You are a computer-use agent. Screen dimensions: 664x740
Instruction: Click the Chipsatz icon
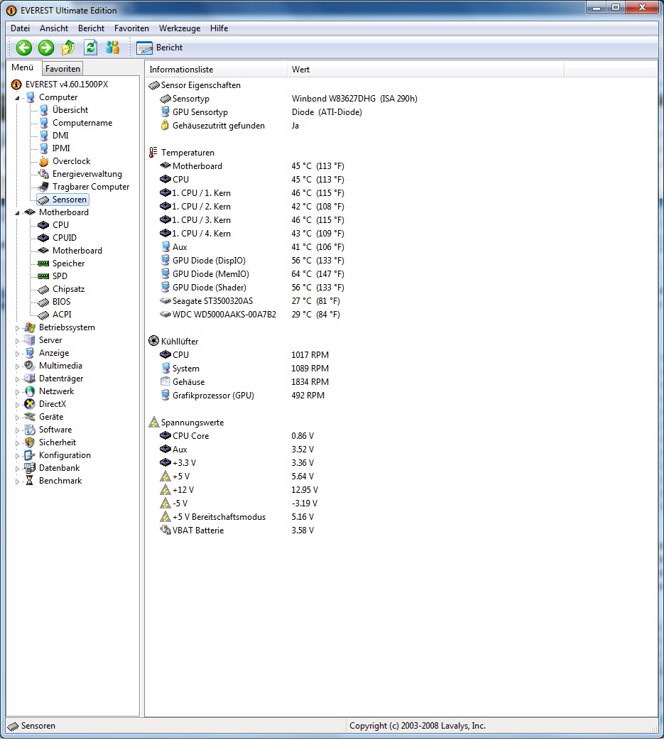[x=43, y=289]
